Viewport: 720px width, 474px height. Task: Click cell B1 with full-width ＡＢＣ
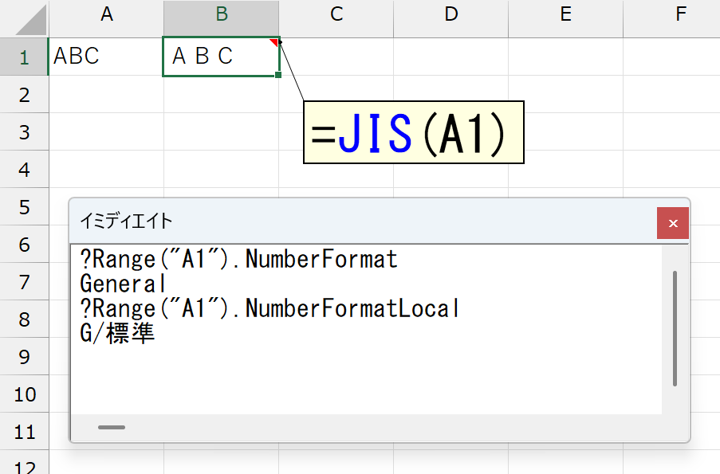[222, 57]
